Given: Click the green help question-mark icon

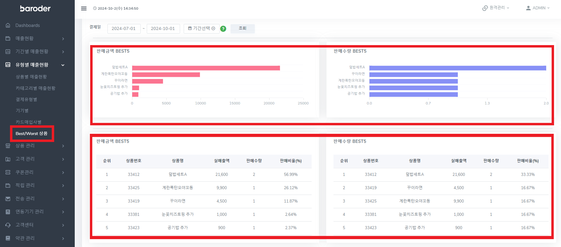Looking at the screenshot, I should [223, 29].
